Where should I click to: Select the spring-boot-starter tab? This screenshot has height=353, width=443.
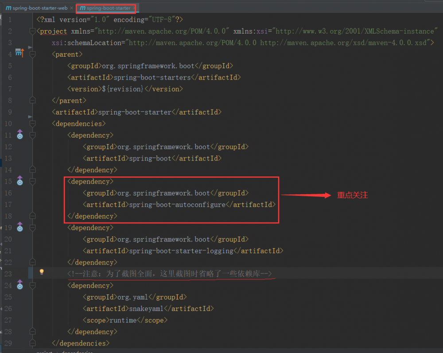point(108,8)
